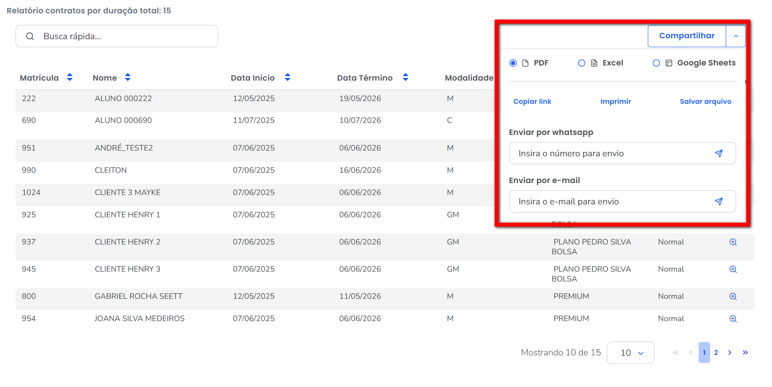Select the PDF export format
This screenshot has height=387, width=772.
coord(513,63)
